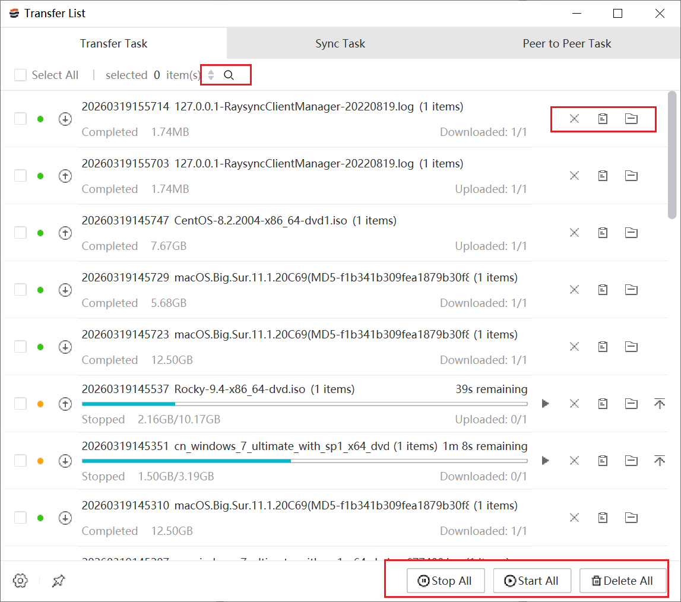Resume the stopped Rocky-9.4 ISO upload
Viewport: 681px width, 602px height.
click(x=545, y=404)
